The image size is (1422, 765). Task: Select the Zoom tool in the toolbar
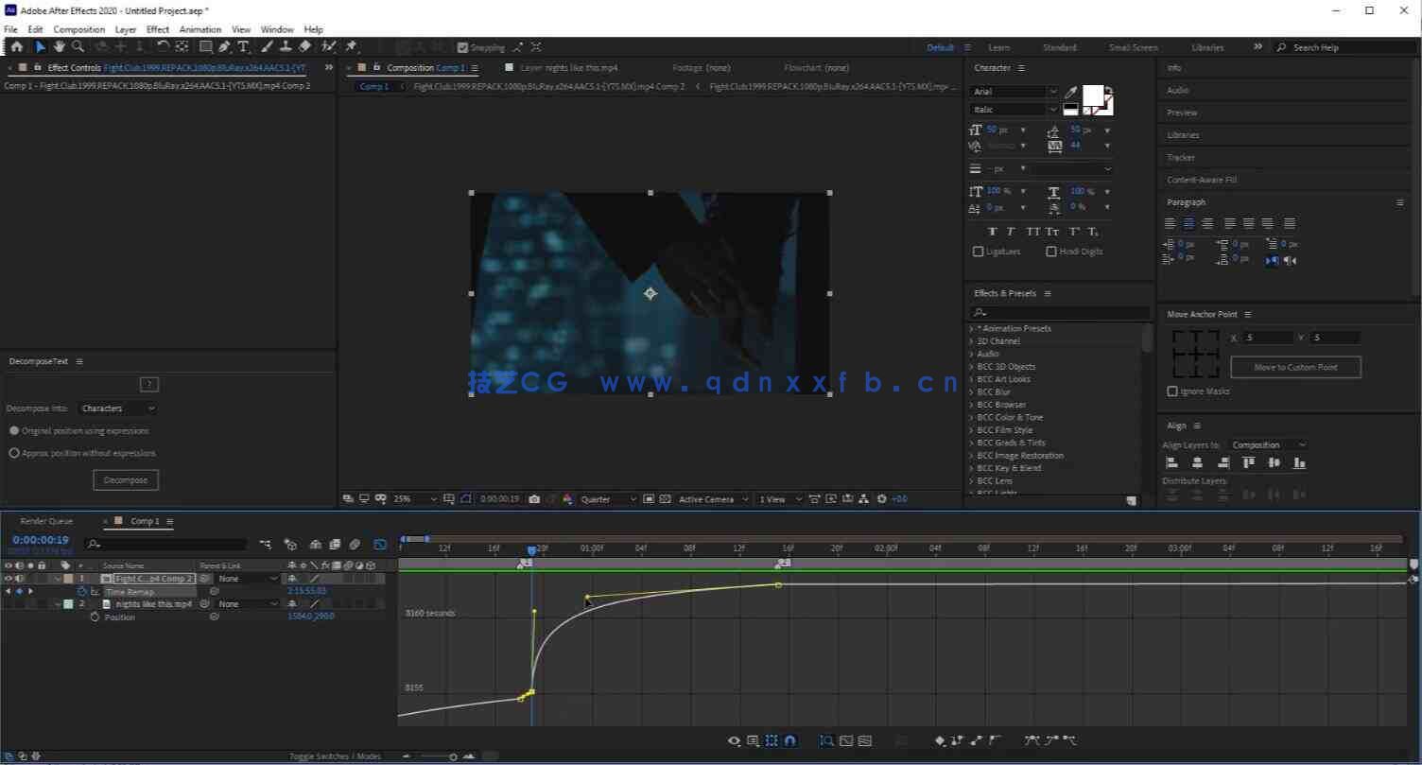pos(78,46)
